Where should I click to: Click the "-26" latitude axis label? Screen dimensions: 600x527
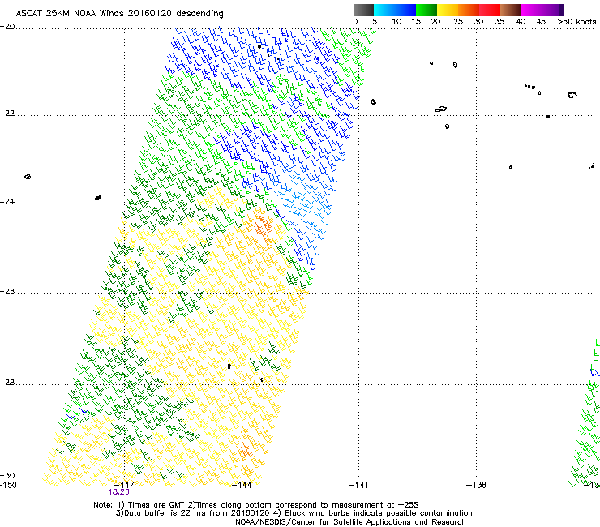[7, 292]
